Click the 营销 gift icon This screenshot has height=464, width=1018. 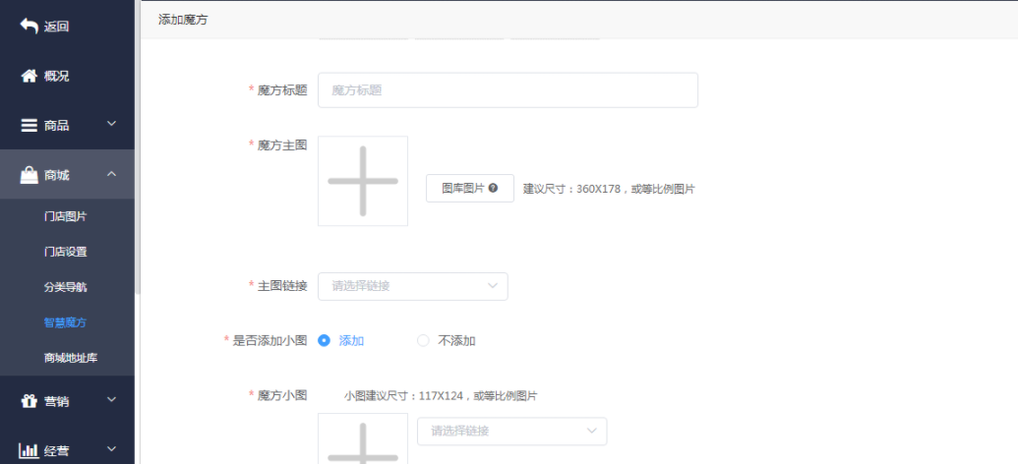coord(29,401)
